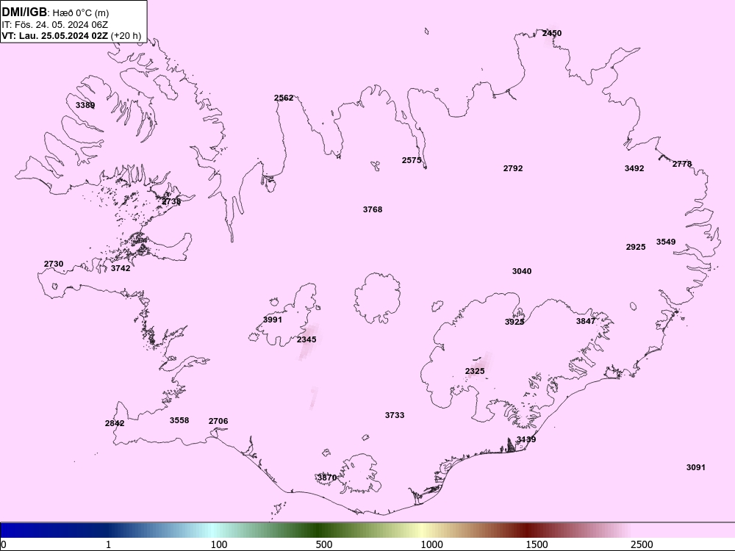This screenshot has width=735, height=551.
Task: Select the 3040 height label
Action: tap(522, 271)
